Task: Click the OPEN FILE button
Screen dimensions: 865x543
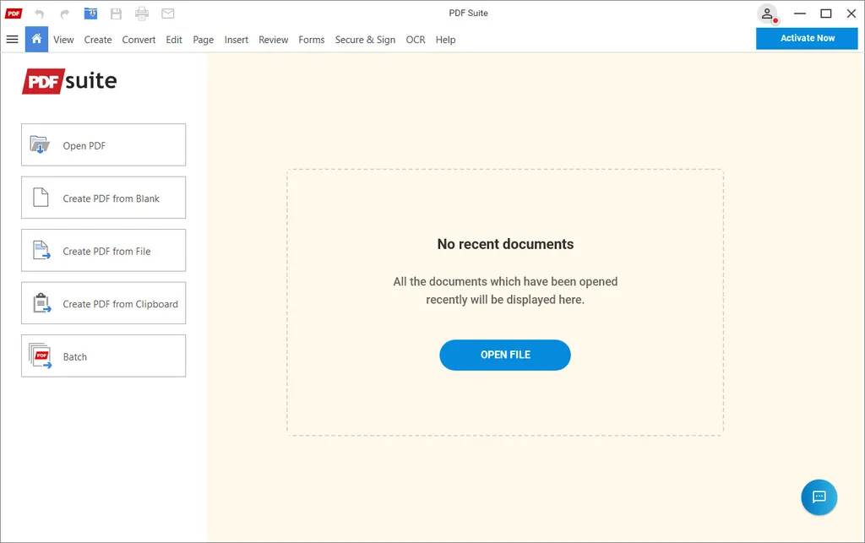Action: [x=505, y=355]
